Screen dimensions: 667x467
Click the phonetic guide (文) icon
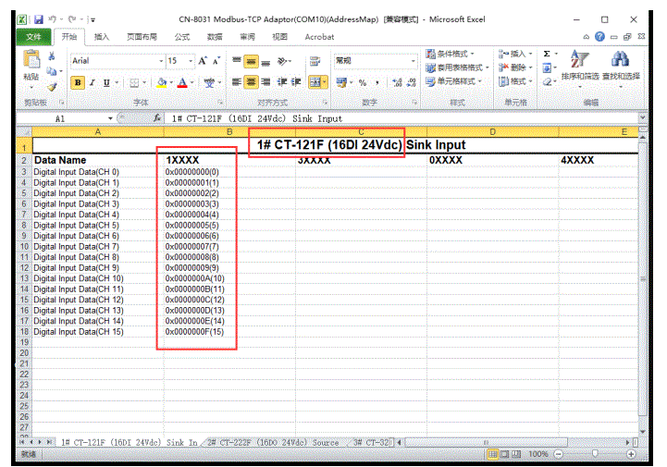point(209,82)
